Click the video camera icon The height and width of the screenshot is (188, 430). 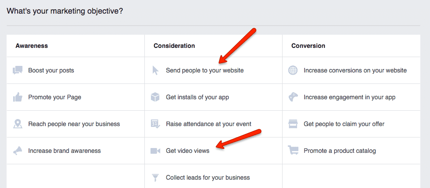pyautogui.click(x=155, y=151)
